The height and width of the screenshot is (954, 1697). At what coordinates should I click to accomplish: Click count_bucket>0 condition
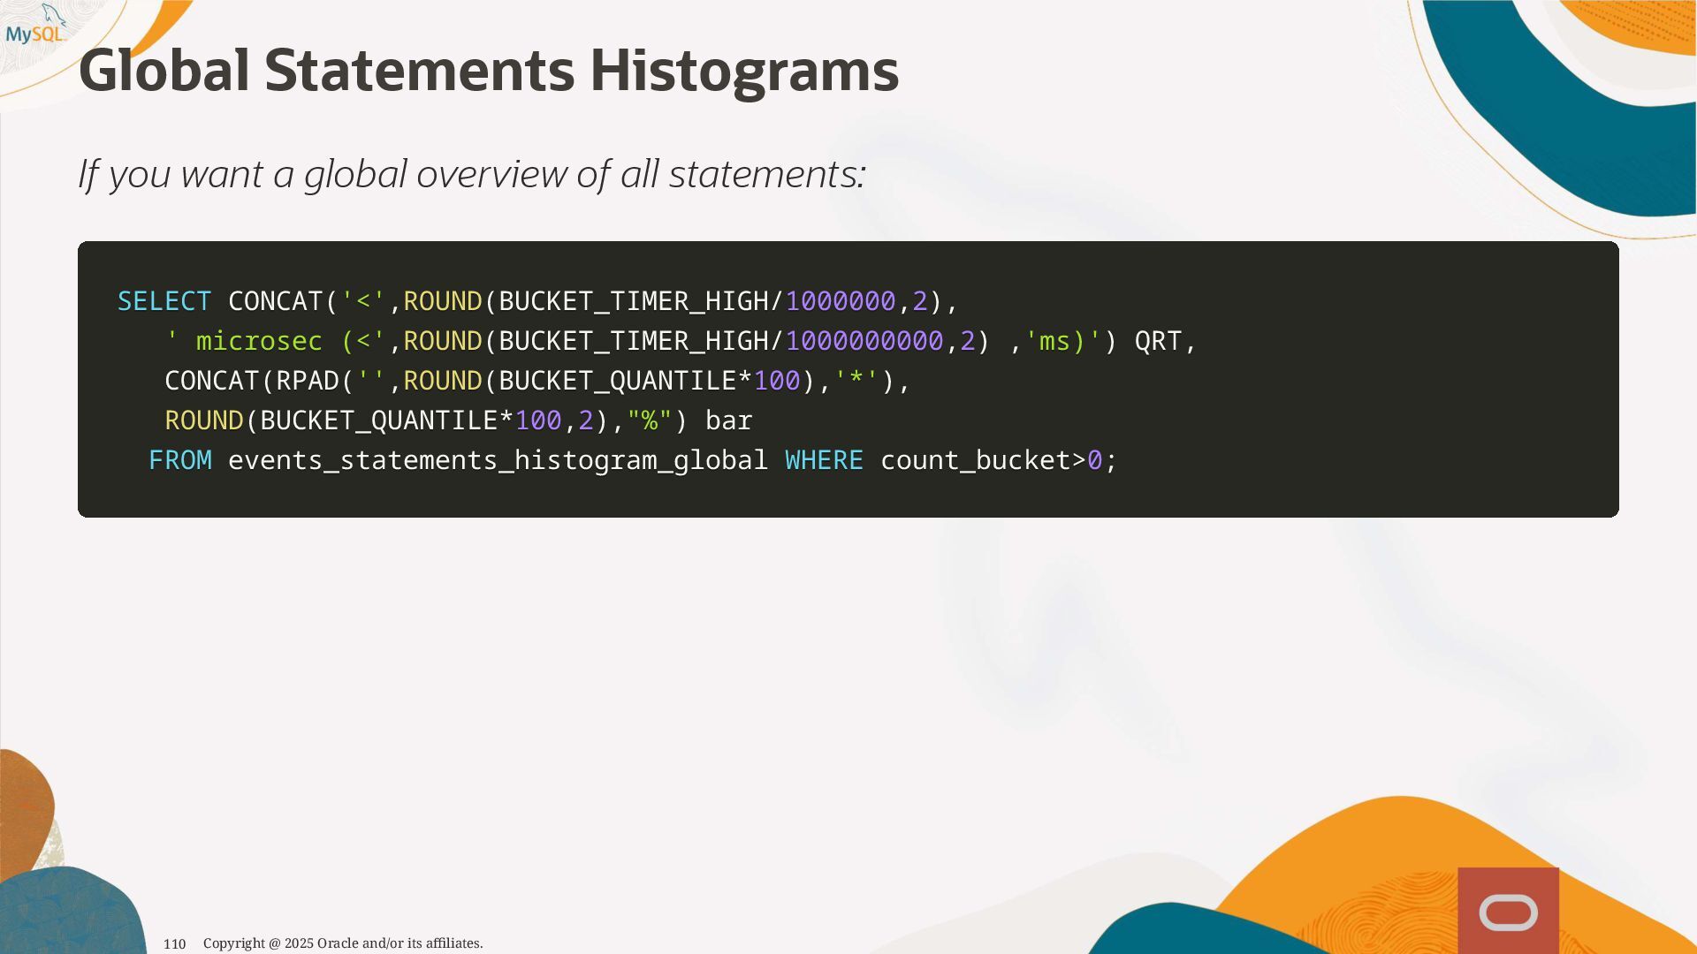click(992, 461)
